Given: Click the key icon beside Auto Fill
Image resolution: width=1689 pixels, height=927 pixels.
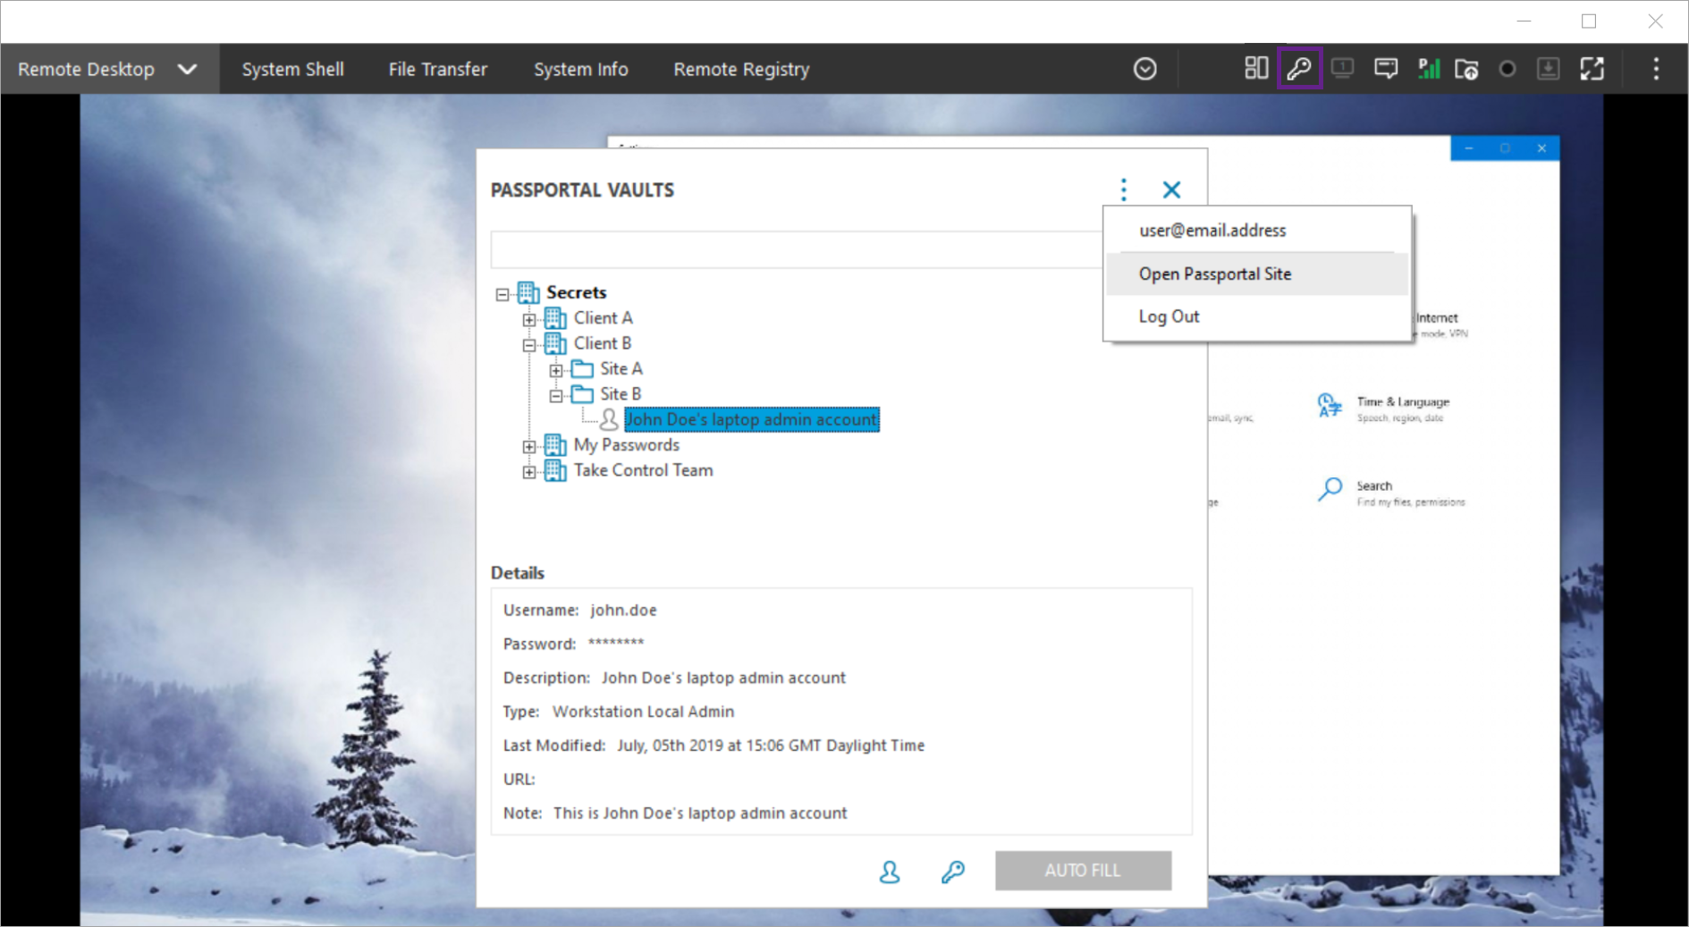Looking at the screenshot, I should 952,872.
